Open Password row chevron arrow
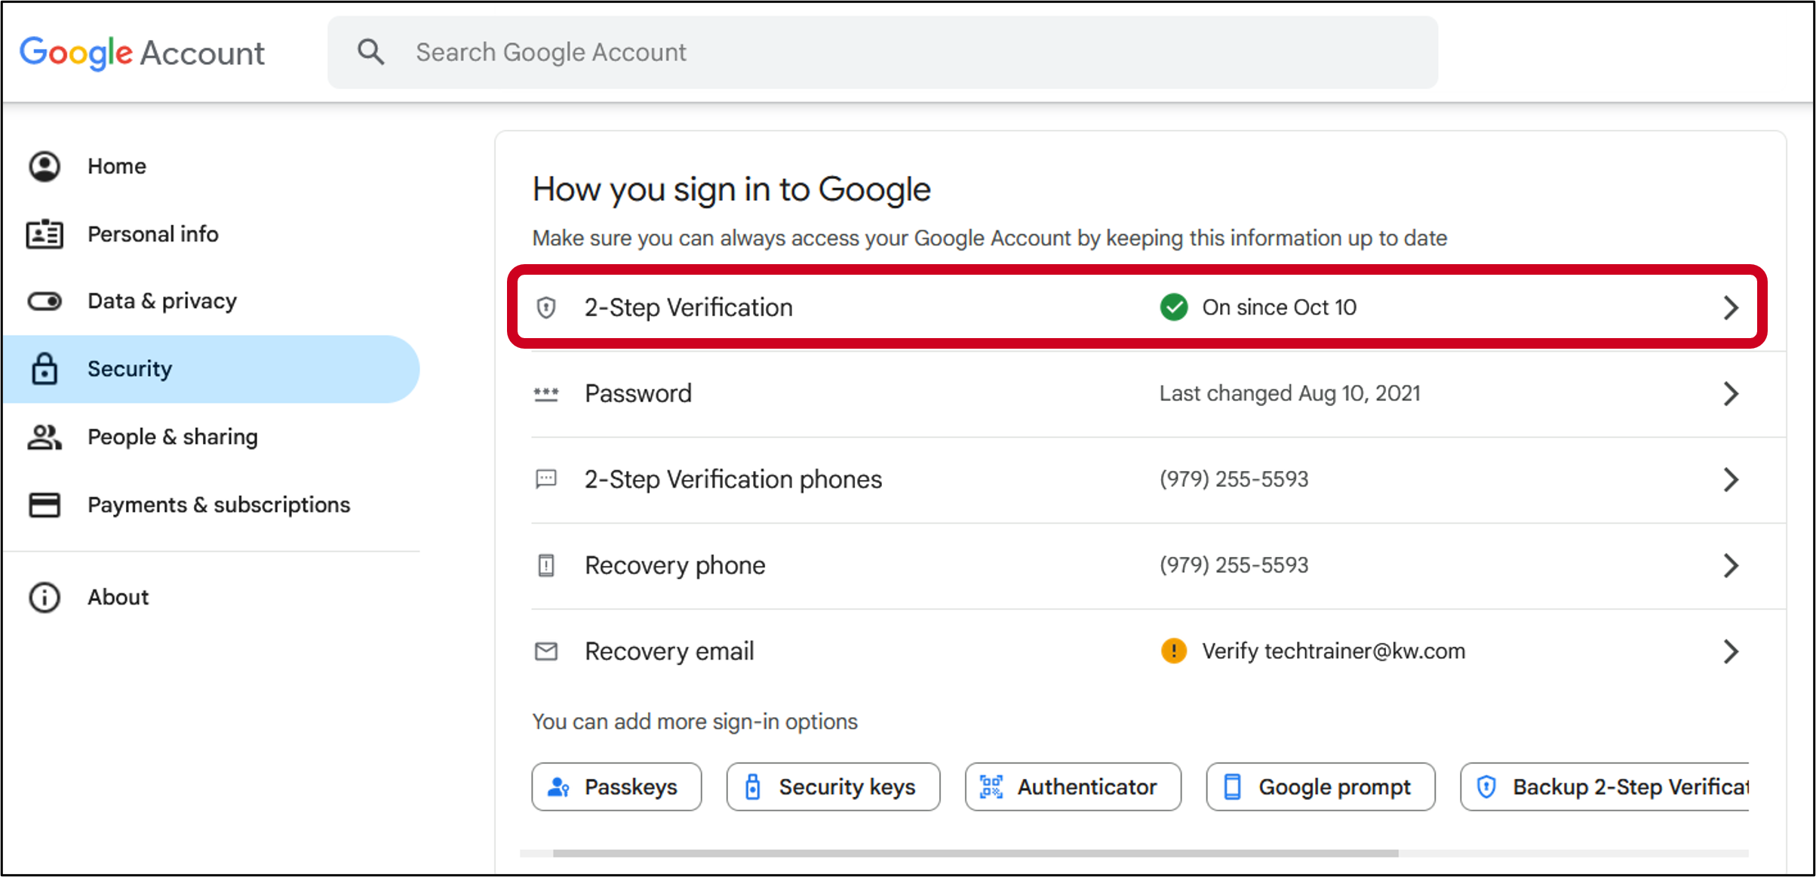This screenshot has height=877, width=1816. tap(1731, 393)
